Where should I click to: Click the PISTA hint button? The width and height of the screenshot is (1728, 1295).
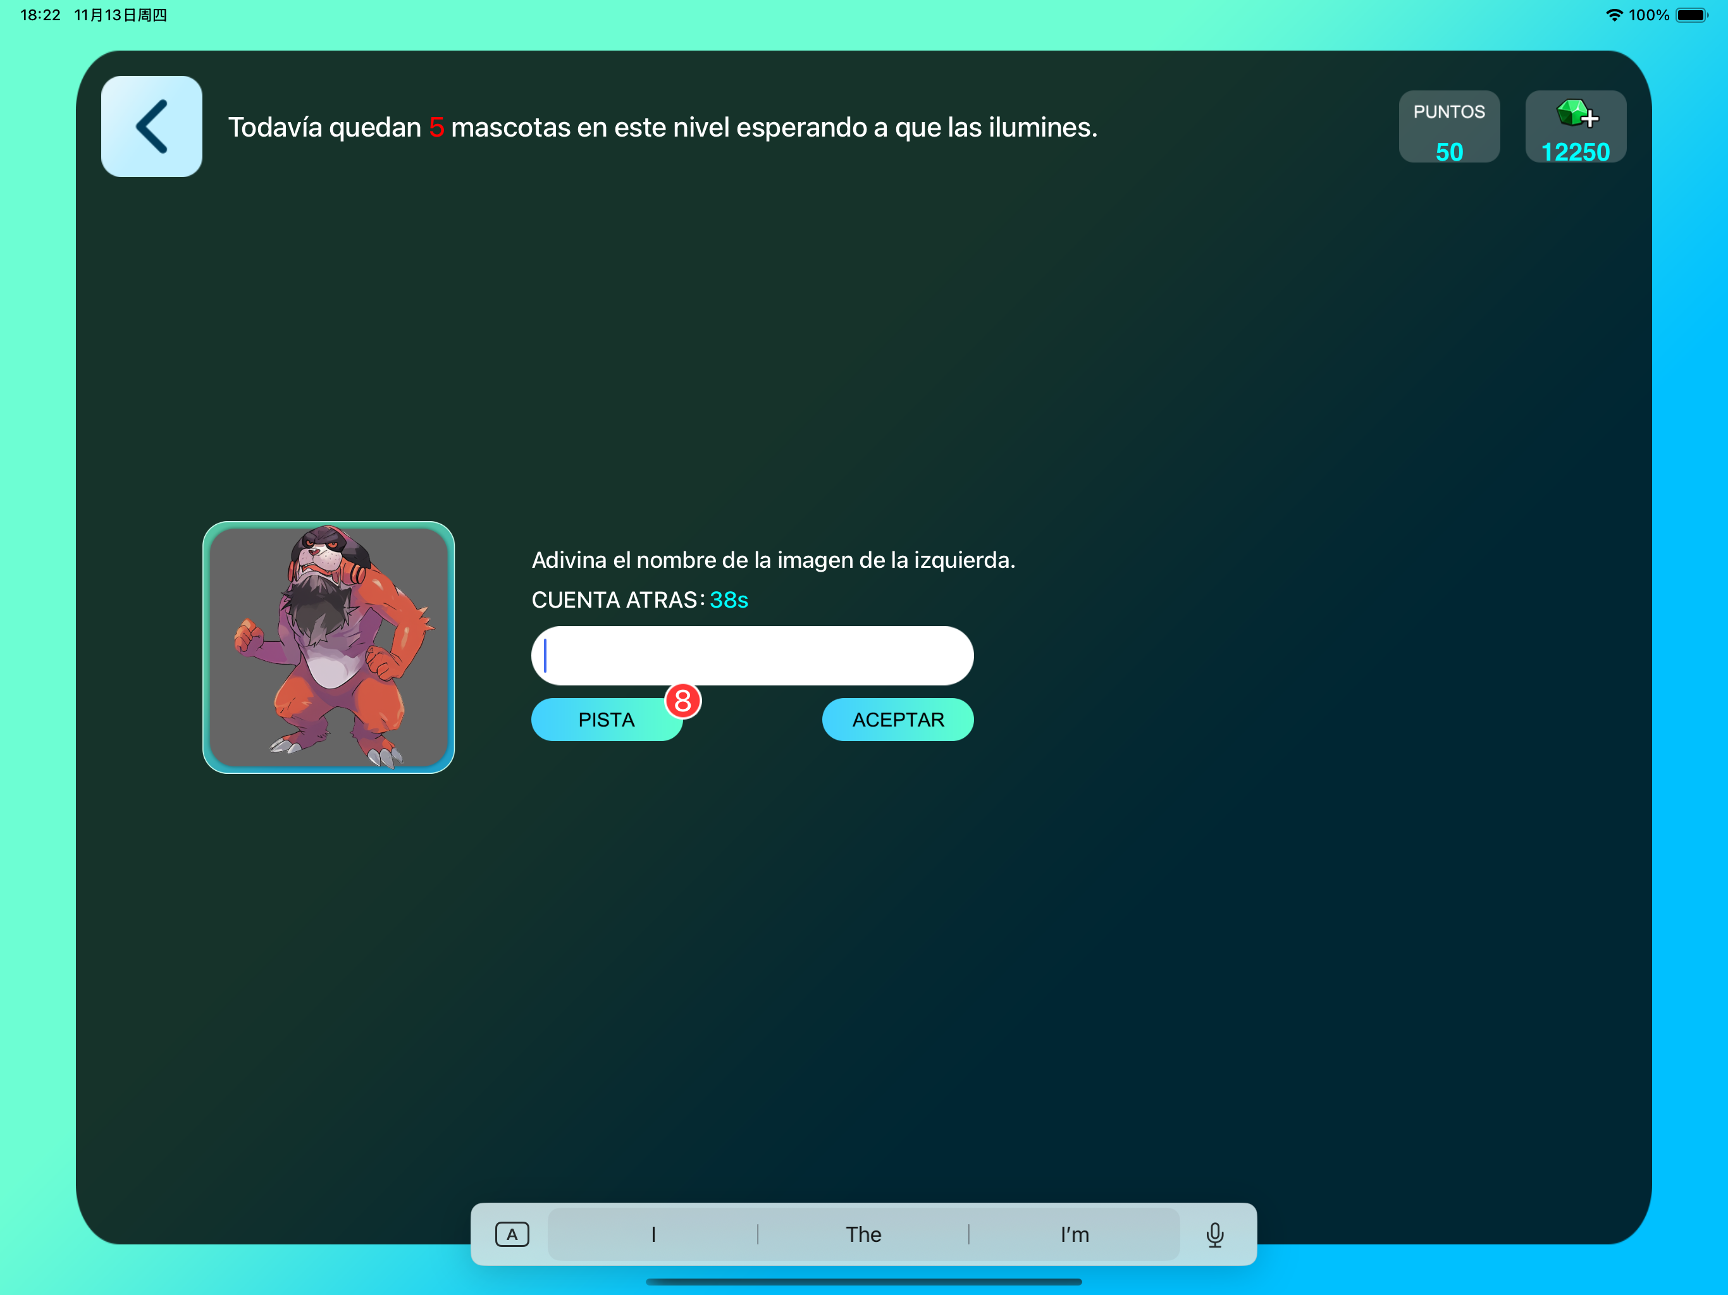607,720
